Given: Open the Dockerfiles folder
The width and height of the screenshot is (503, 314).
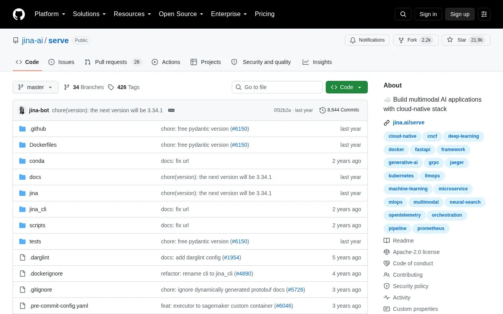Looking at the screenshot, I should (x=43, y=145).
